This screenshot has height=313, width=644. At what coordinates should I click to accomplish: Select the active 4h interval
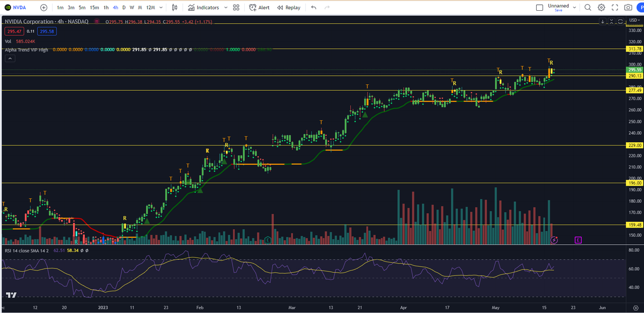click(x=115, y=8)
